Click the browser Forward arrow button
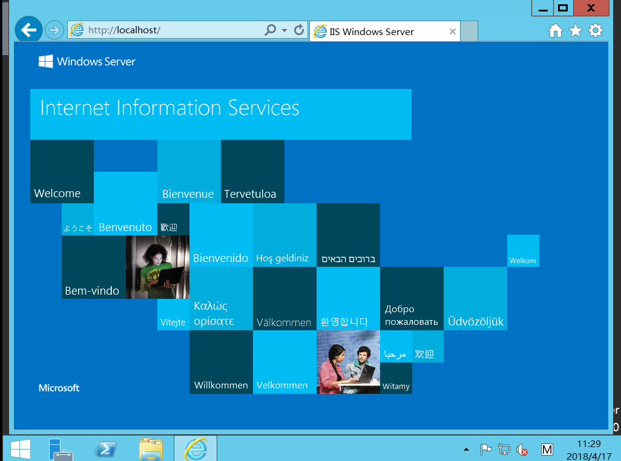Screen dimensions: 621x461 coord(54,30)
